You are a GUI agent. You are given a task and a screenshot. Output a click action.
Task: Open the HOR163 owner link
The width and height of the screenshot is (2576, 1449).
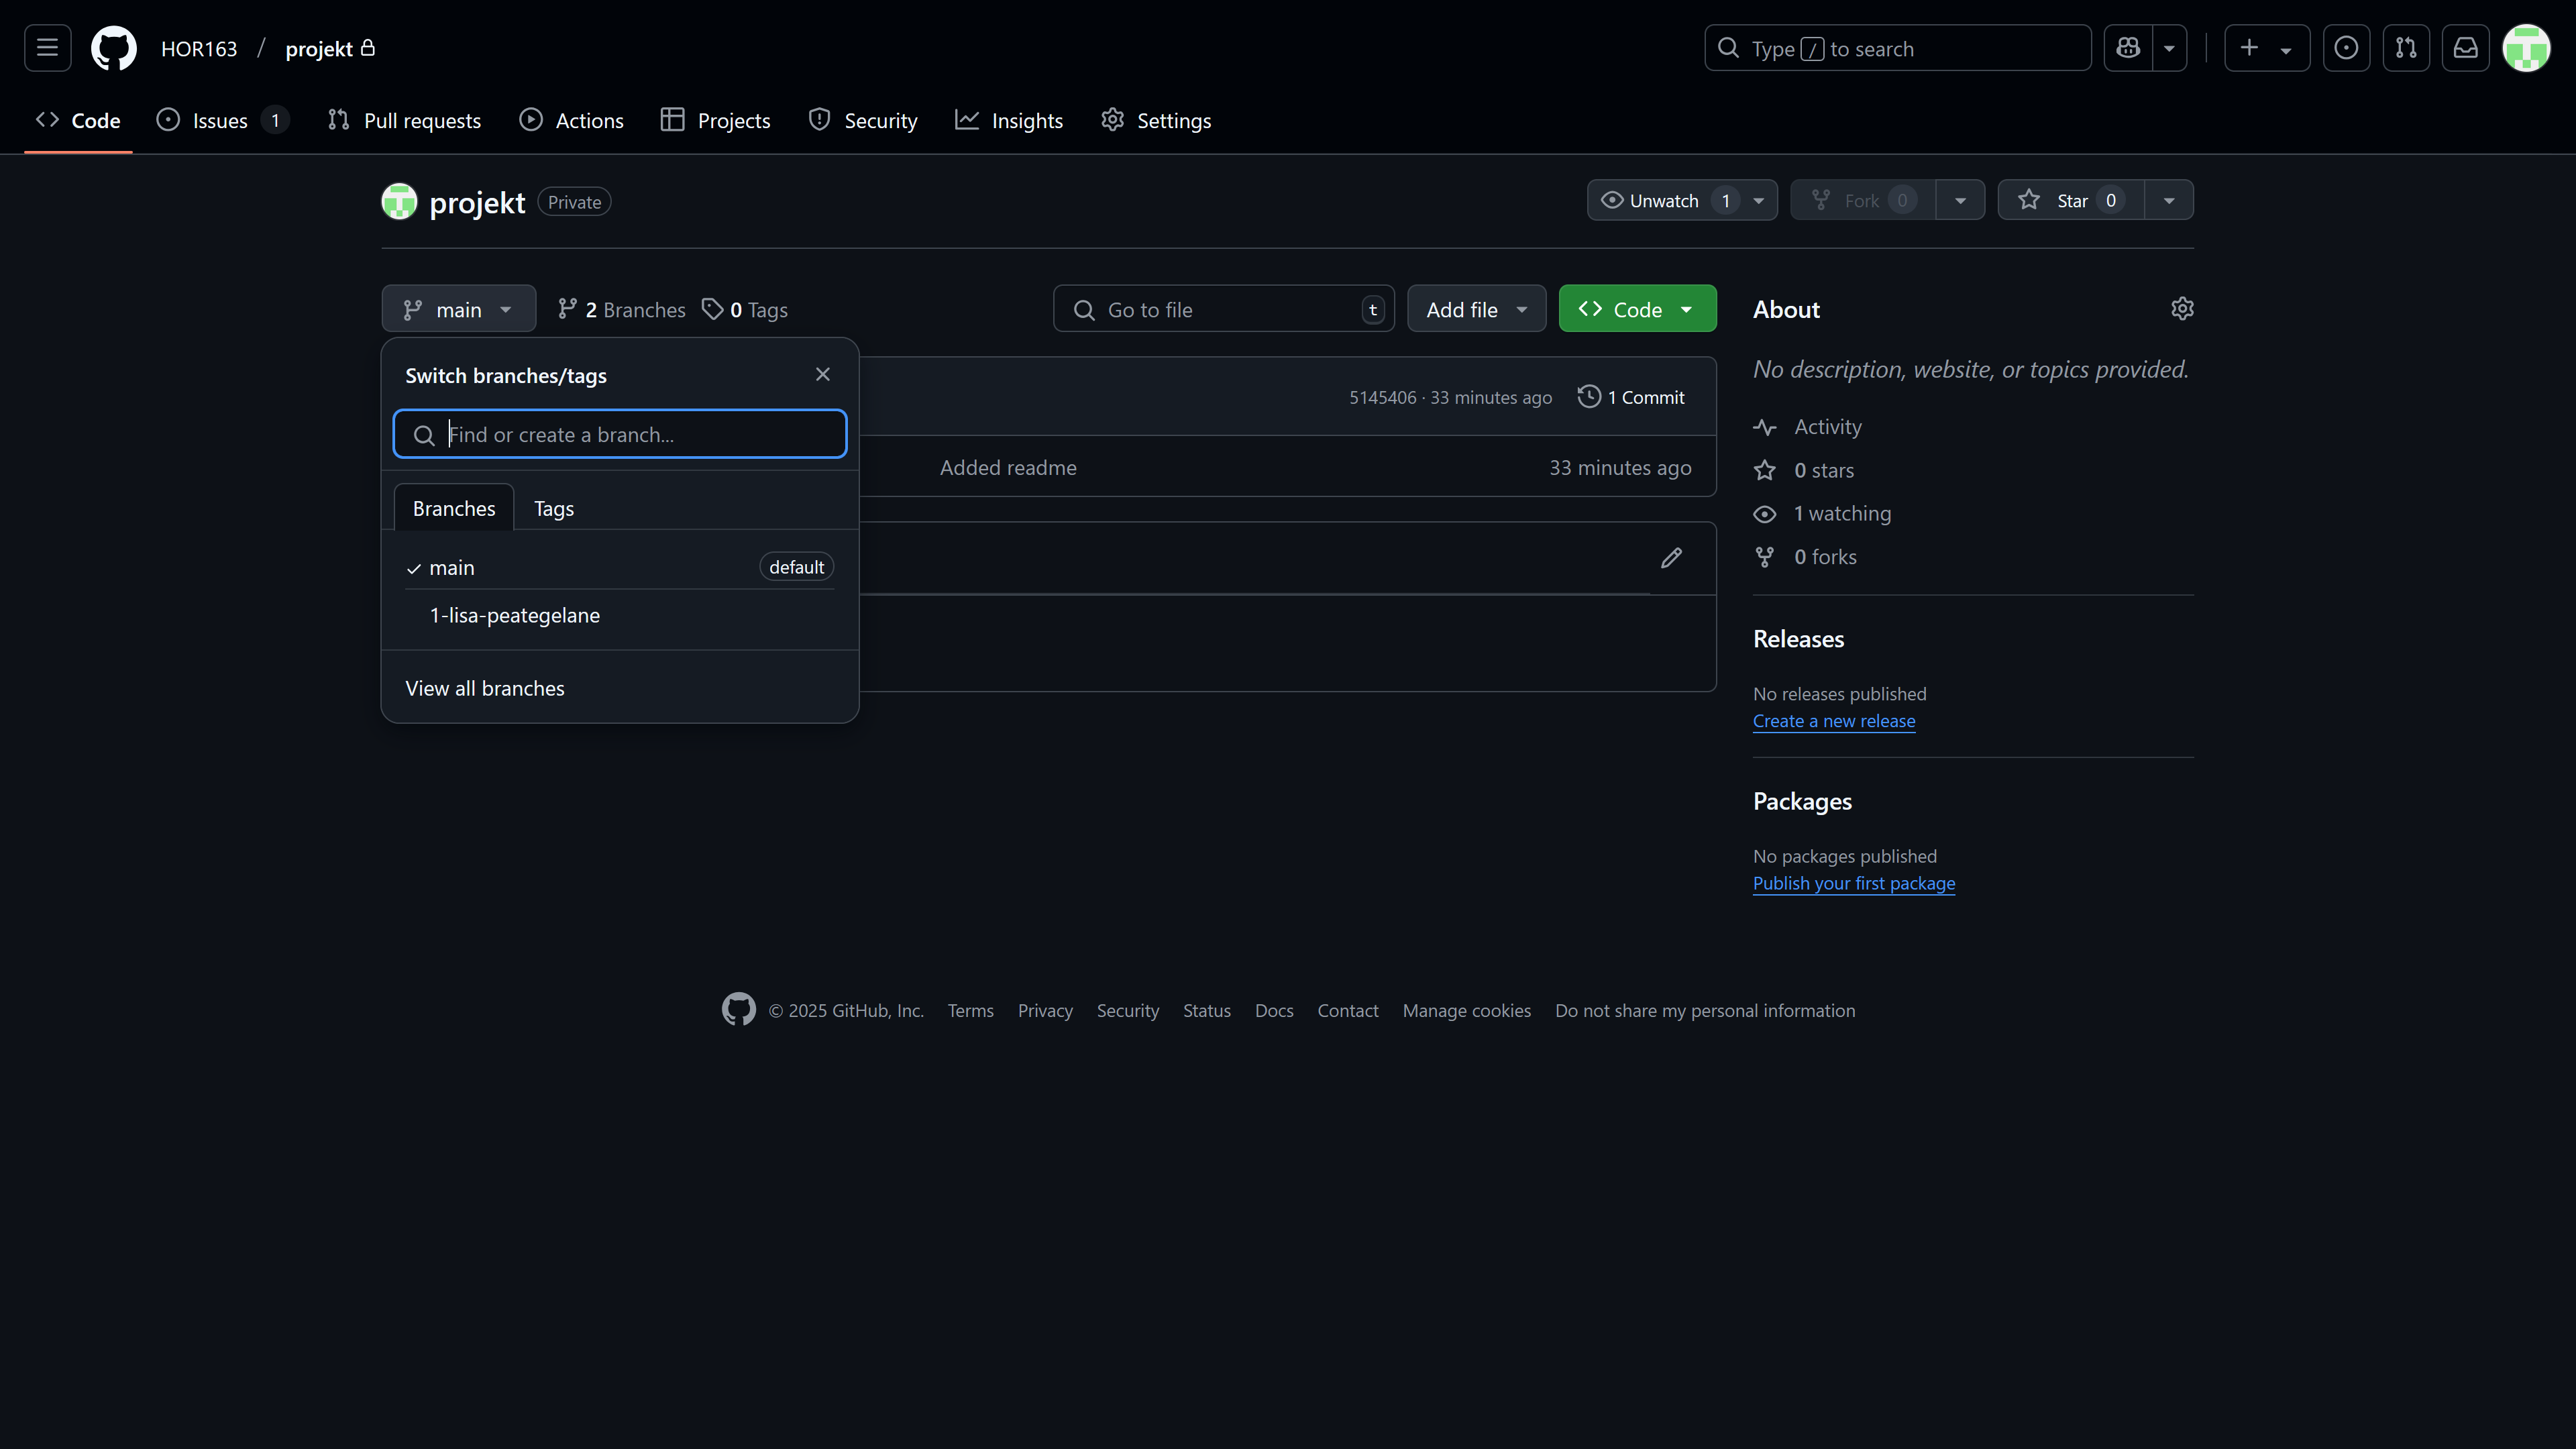click(199, 49)
